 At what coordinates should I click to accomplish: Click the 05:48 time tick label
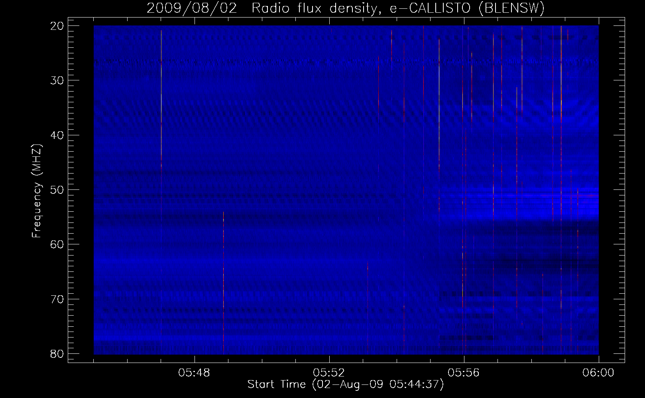coord(194,373)
